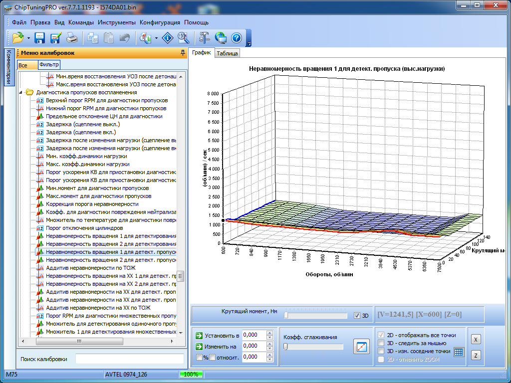Click the binary search magnifier icon
The height and width of the screenshot is (383, 511).
[x=183, y=38]
